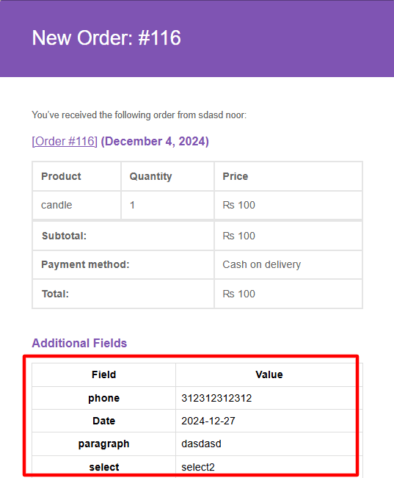This screenshot has width=394, height=478.
Task: Click the select2 value cell
Action: (x=266, y=467)
